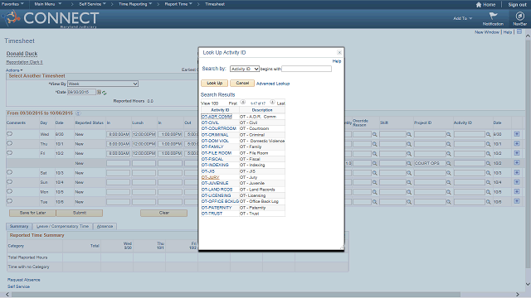The width and height of the screenshot is (531, 298).
Task: Expand the Add To dropdown
Action: (x=463, y=18)
